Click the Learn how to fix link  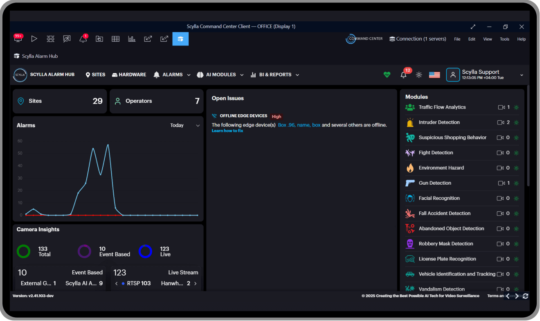point(227,131)
